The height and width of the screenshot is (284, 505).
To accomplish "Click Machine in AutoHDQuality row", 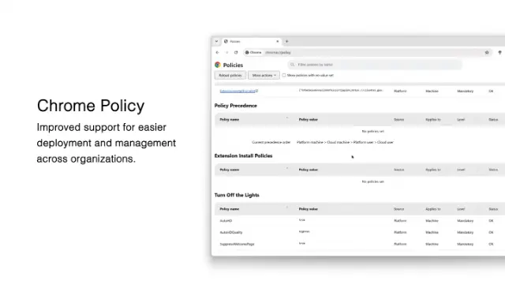I will click(x=432, y=233).
